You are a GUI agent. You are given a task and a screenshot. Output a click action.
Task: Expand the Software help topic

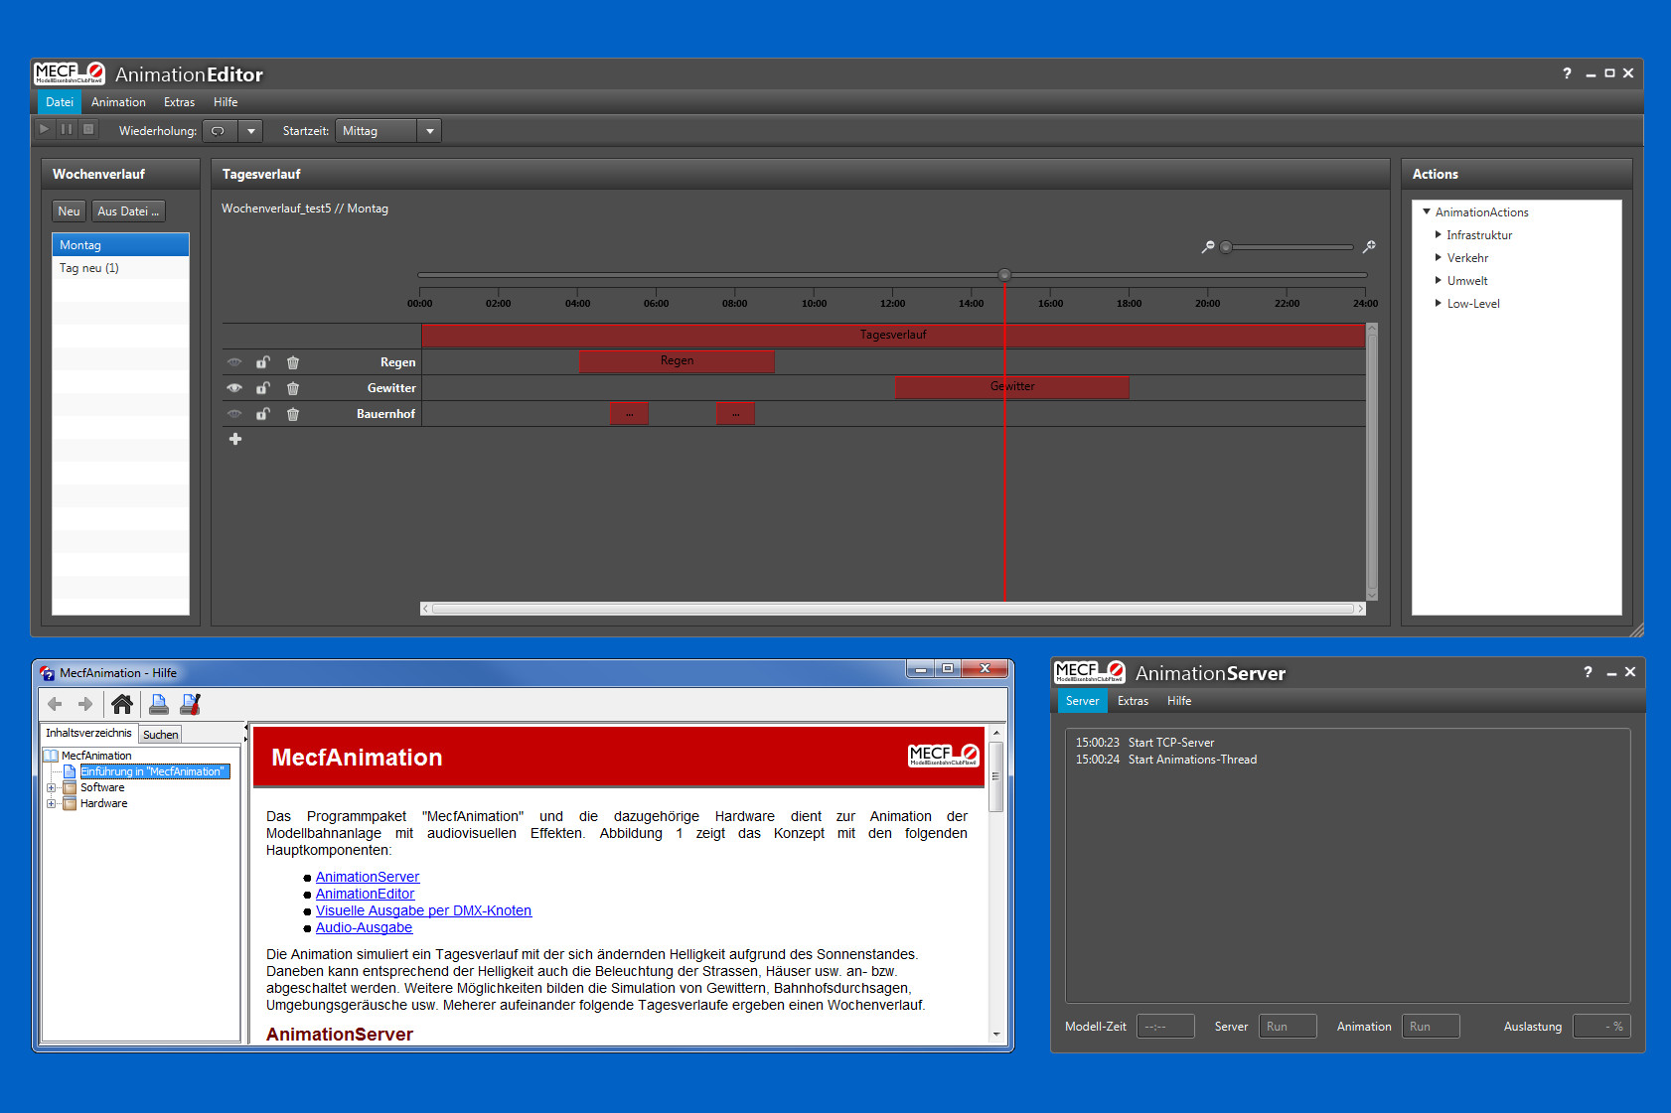[51, 787]
